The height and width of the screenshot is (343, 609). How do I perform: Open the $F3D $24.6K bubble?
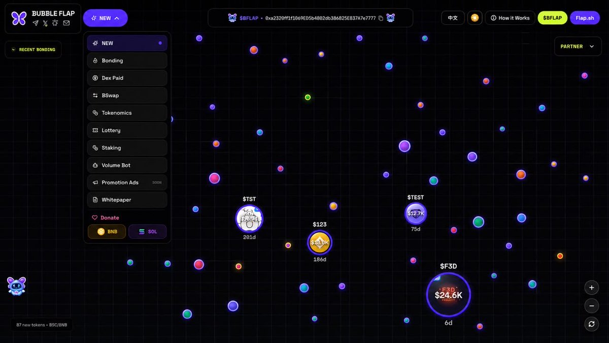click(449, 295)
